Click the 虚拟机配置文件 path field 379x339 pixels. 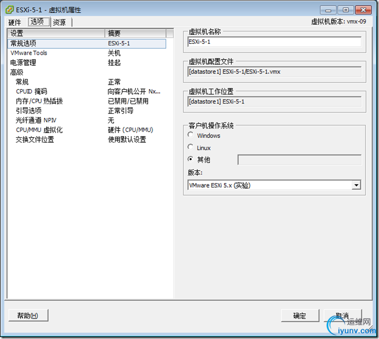click(x=274, y=72)
